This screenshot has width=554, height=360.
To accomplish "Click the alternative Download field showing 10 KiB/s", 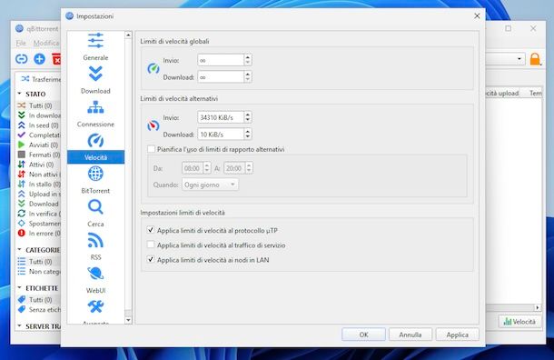I will coord(221,135).
